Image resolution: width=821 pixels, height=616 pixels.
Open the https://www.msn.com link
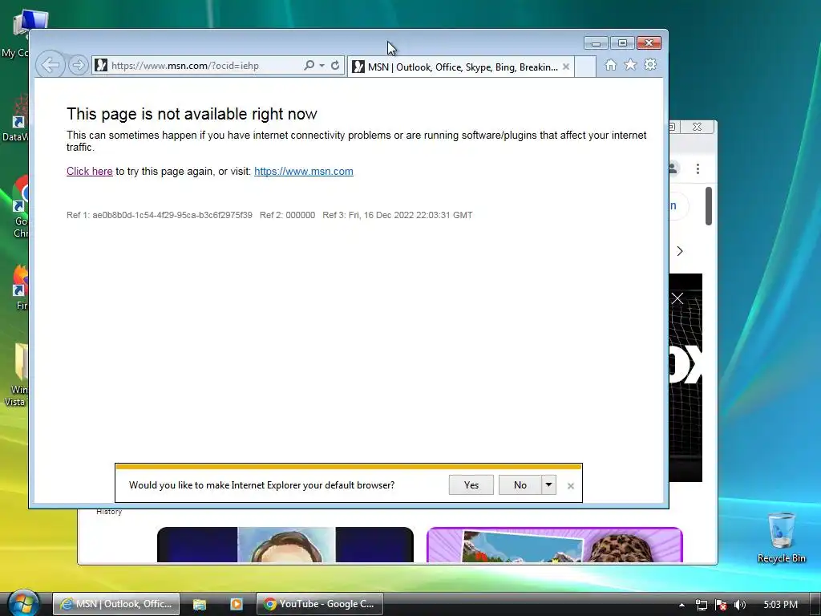[x=304, y=172]
